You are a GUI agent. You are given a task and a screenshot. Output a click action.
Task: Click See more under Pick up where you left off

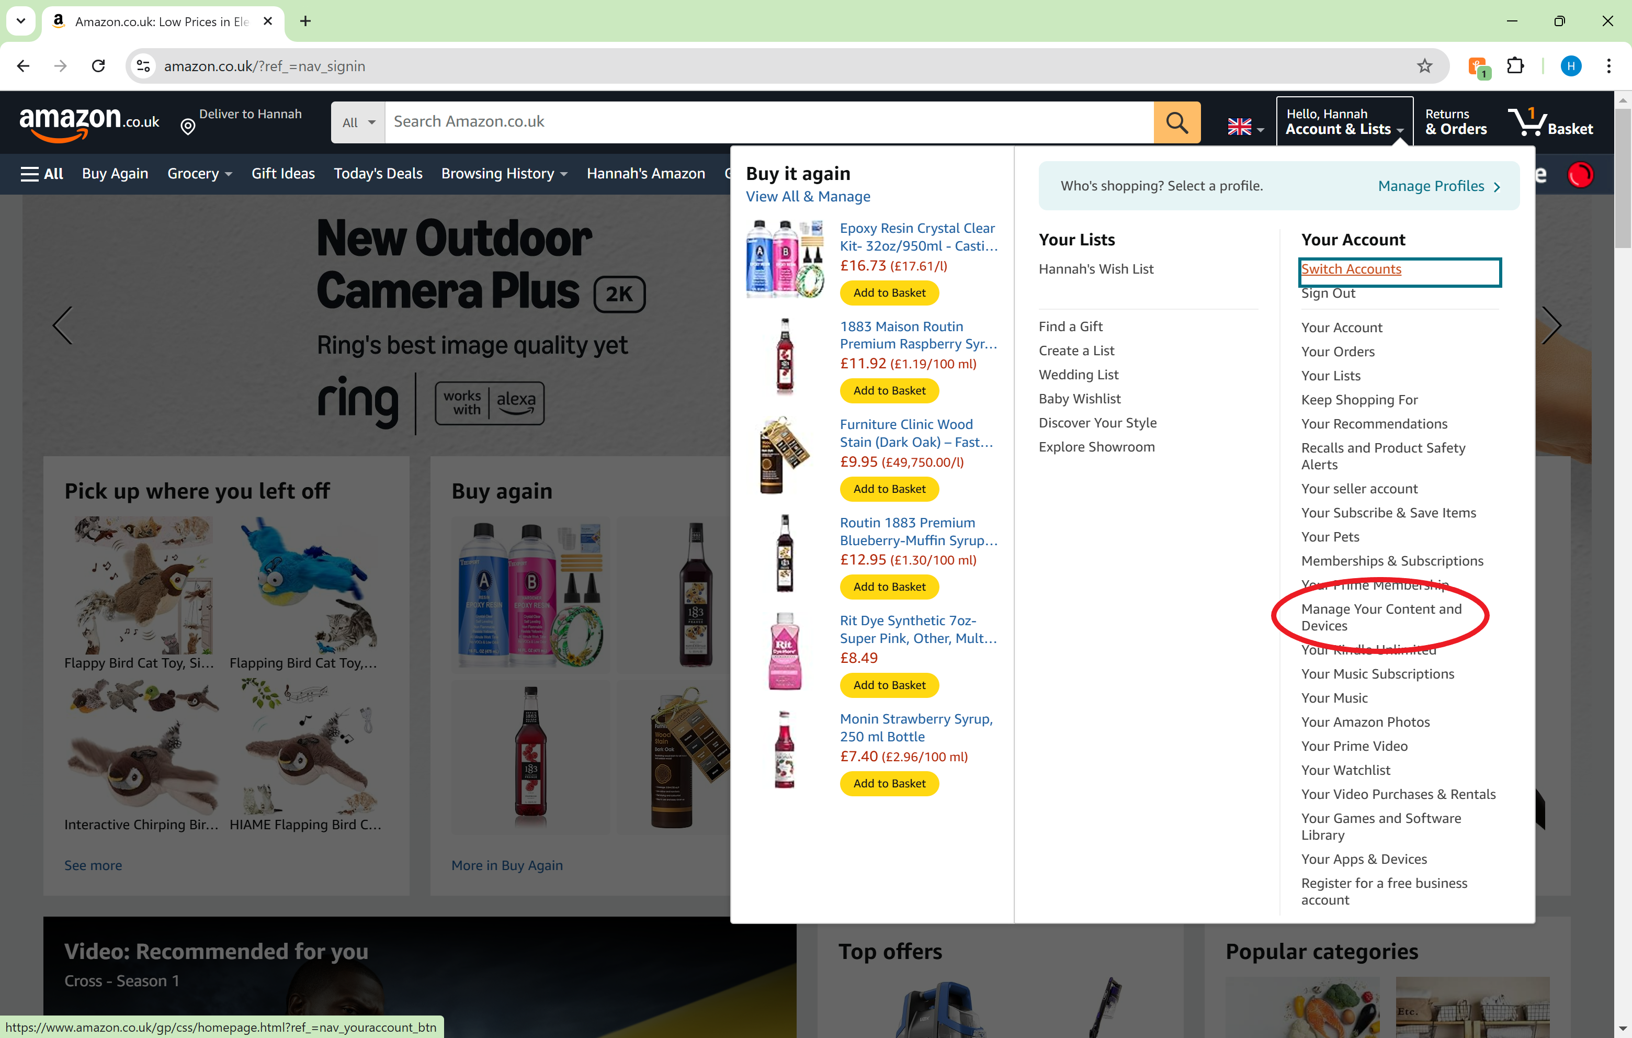pyautogui.click(x=93, y=866)
